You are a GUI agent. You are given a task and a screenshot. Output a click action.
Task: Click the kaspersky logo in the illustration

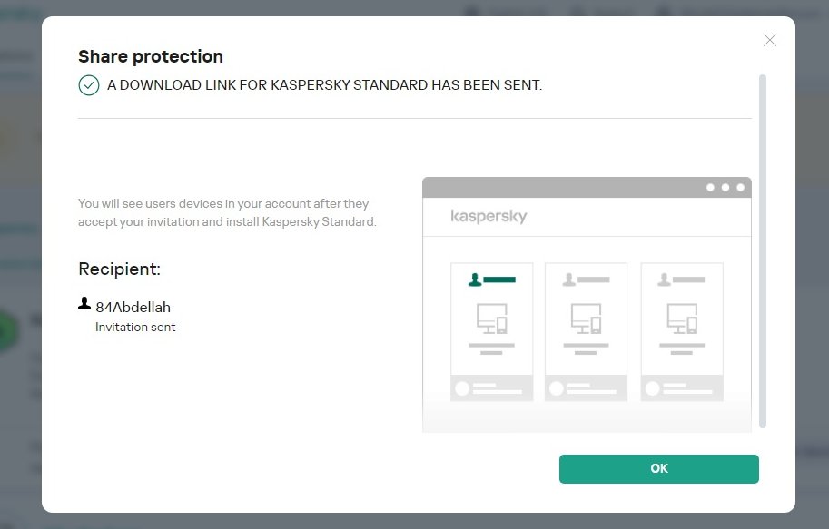point(489,217)
